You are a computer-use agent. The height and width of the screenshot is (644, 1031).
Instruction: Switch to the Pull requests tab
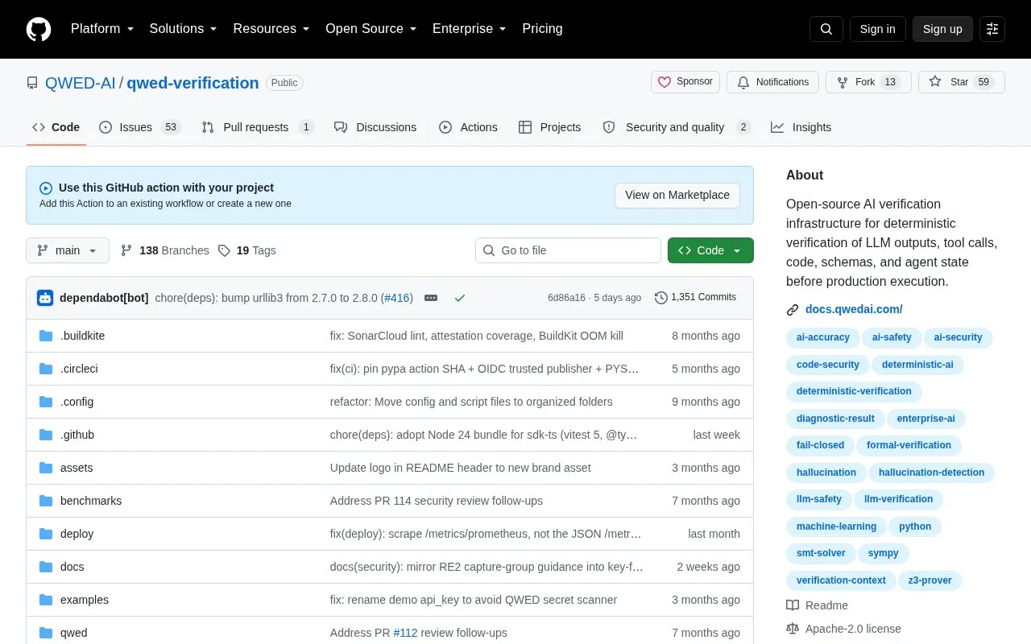click(x=258, y=127)
